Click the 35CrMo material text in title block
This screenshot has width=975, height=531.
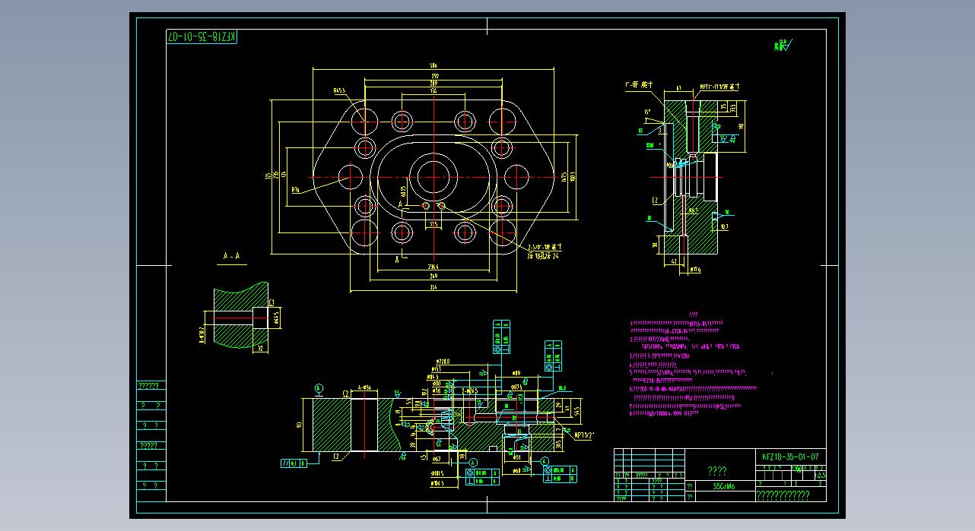coord(723,486)
